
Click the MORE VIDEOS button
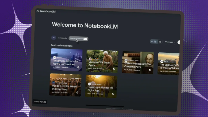point(40,102)
